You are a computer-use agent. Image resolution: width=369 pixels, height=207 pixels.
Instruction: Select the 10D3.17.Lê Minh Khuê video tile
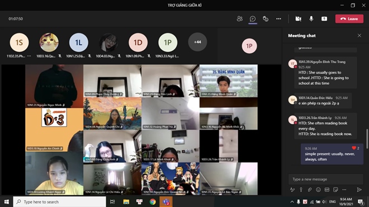tap(171, 146)
